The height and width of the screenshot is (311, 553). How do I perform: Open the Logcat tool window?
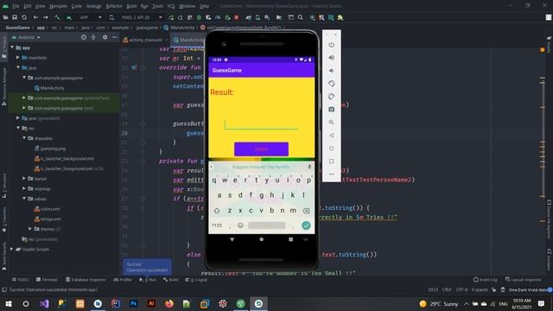(196, 280)
